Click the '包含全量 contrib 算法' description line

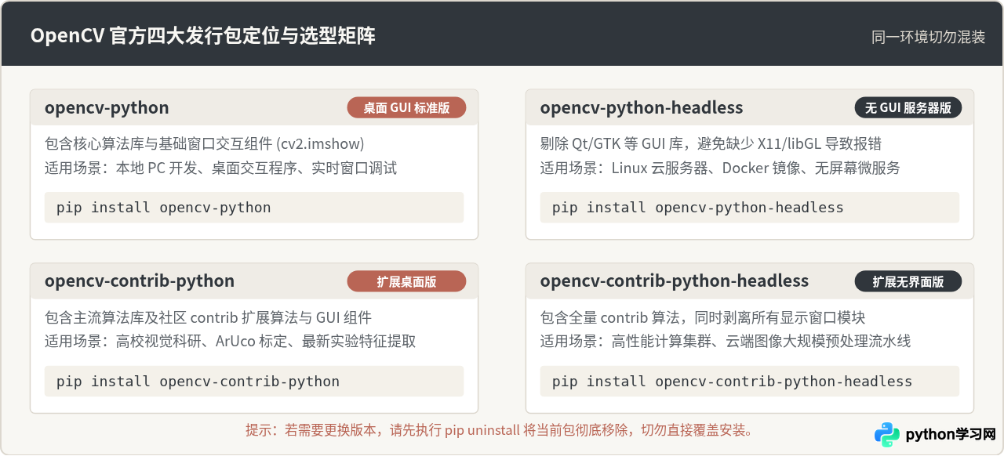pyautogui.click(x=703, y=318)
